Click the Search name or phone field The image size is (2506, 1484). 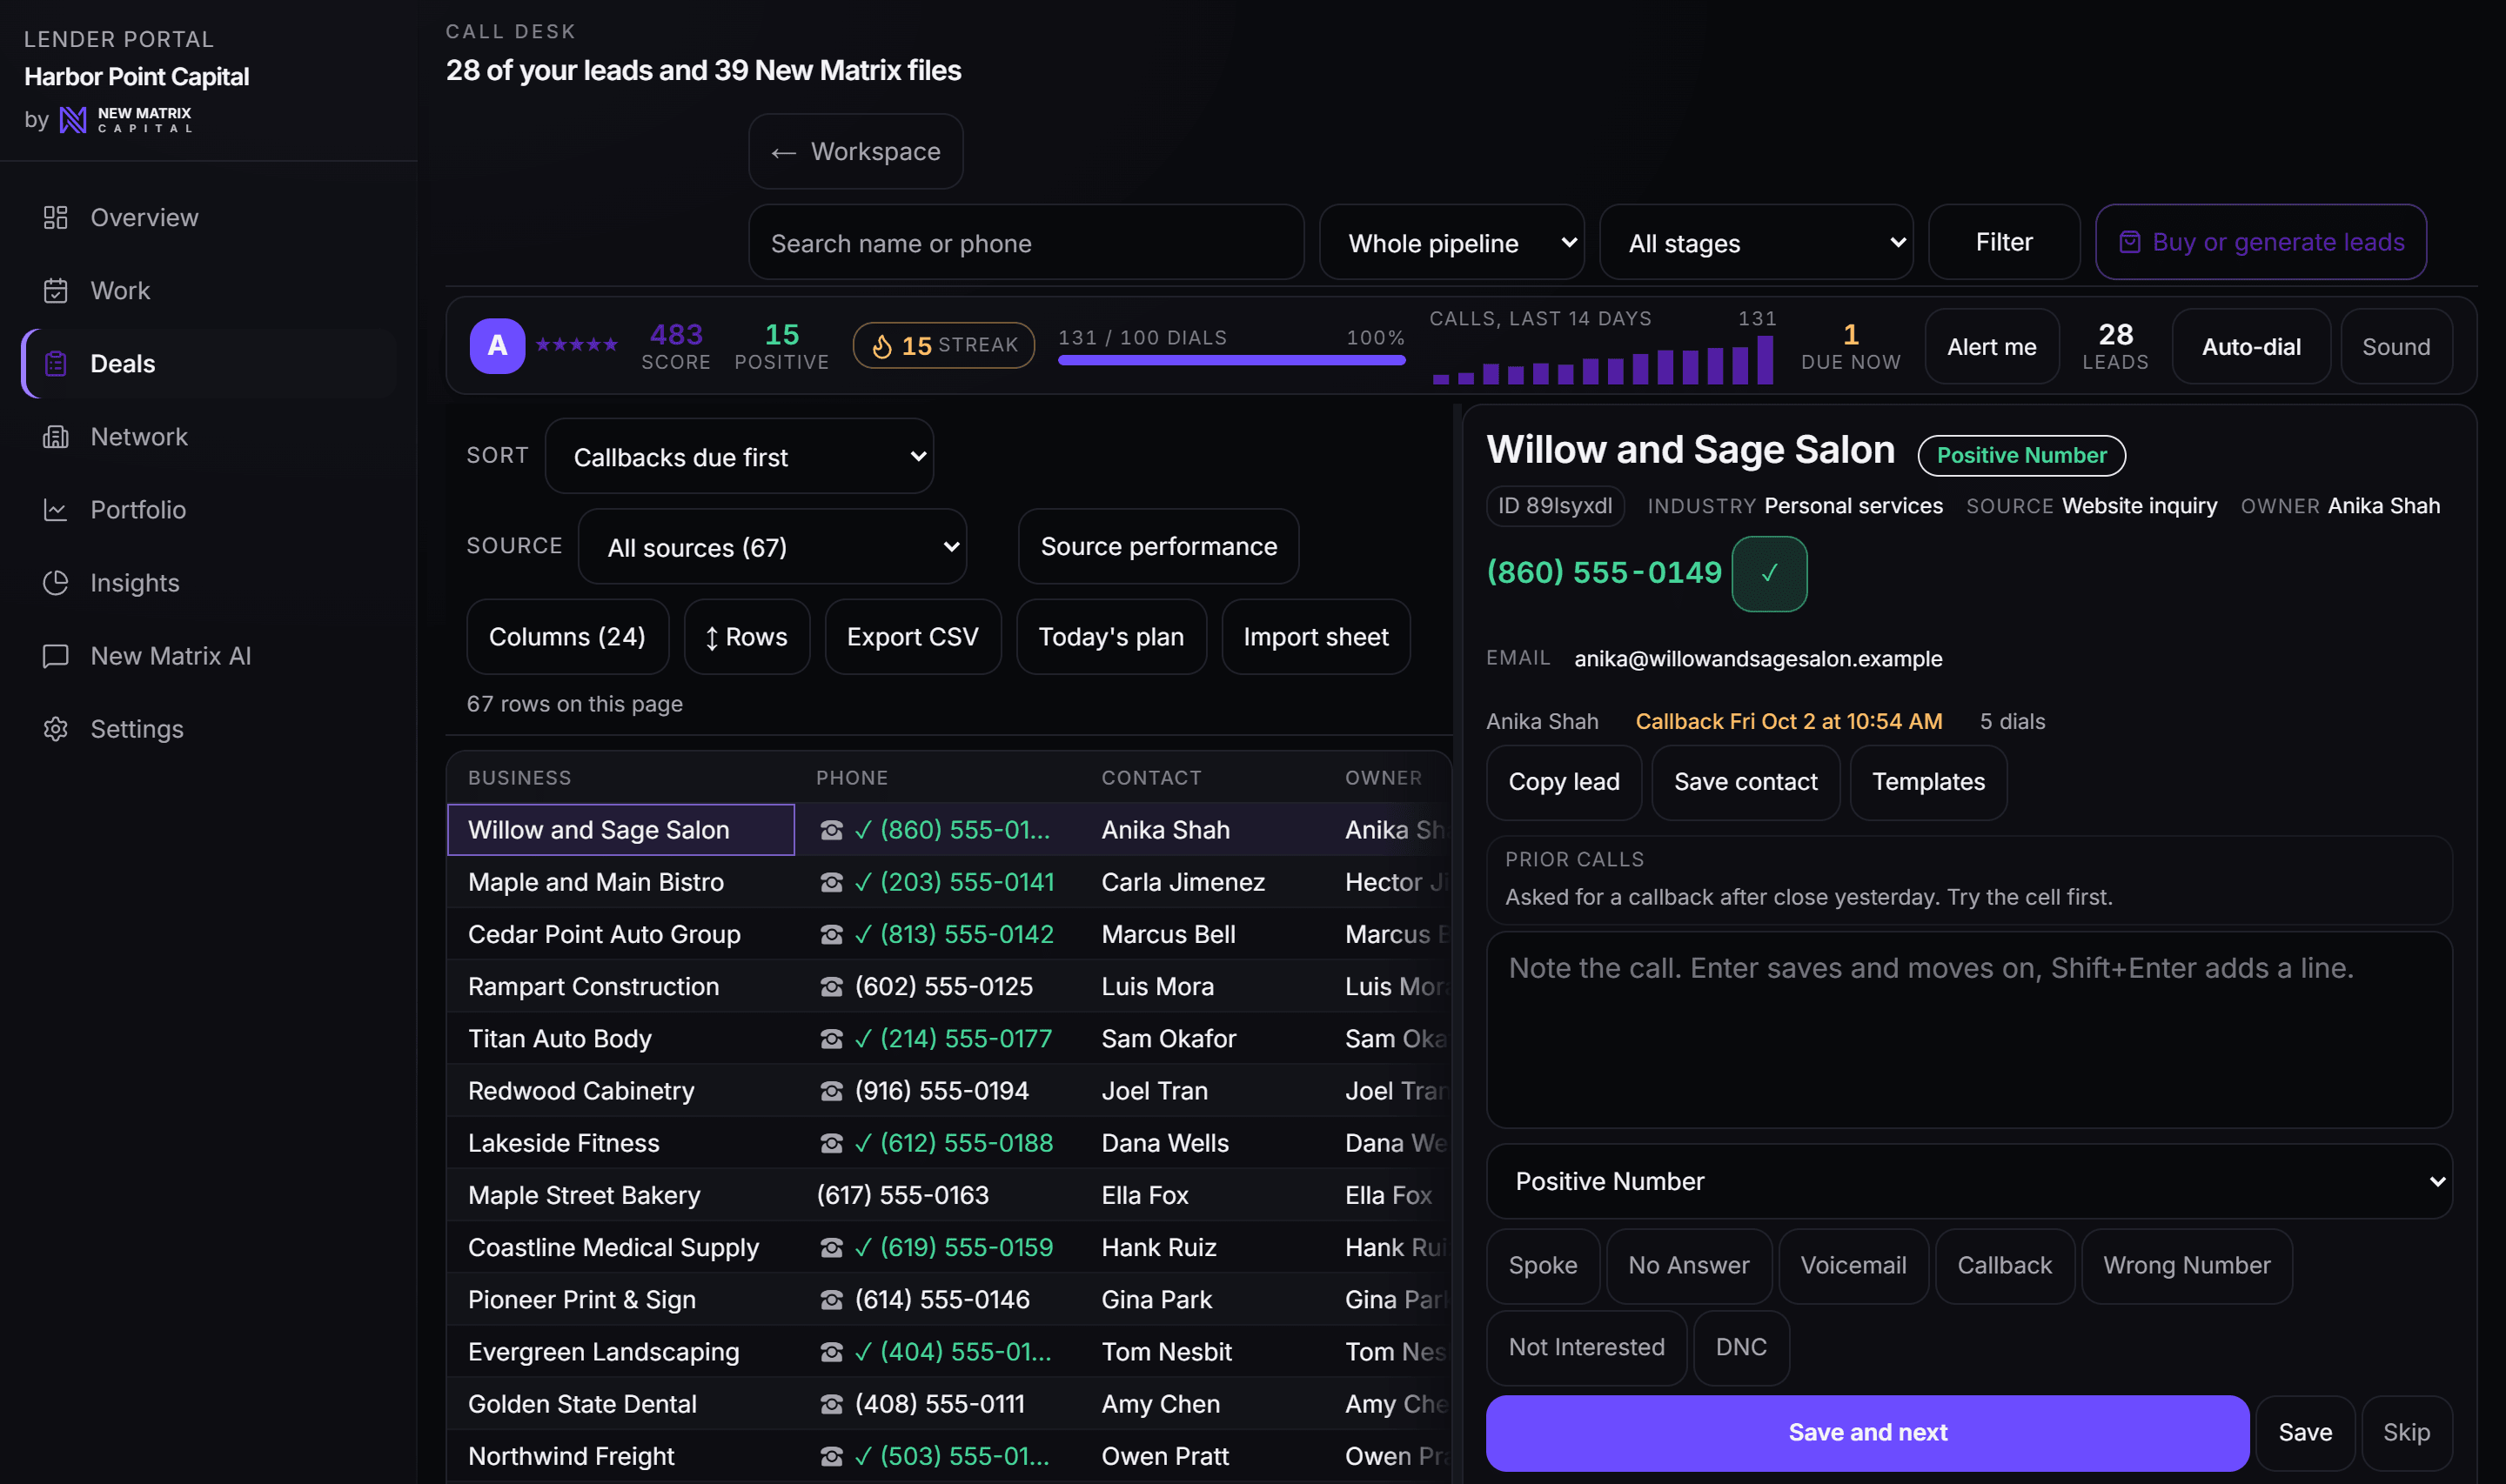coord(1026,243)
